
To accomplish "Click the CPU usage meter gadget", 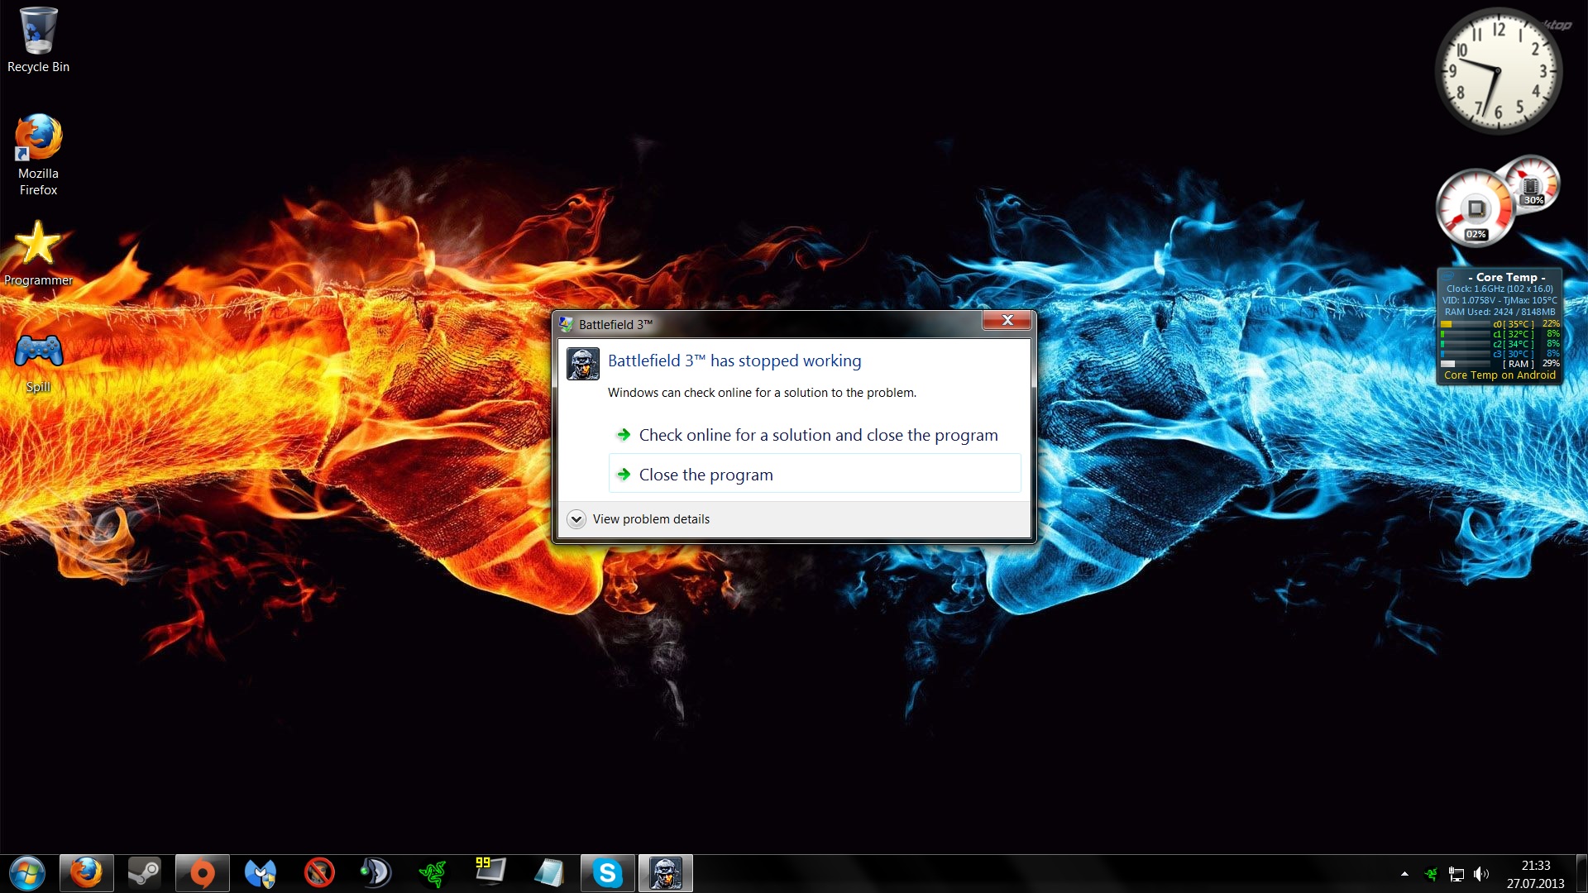I will click(x=1476, y=208).
